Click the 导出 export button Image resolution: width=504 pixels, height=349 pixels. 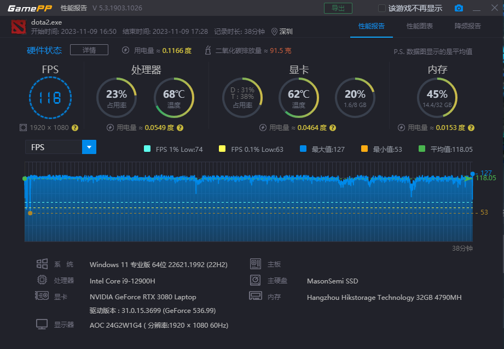click(338, 8)
